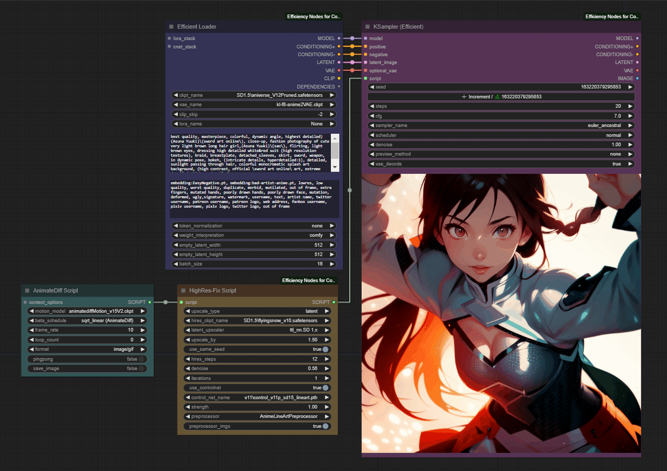Click the Efficiency Nodes badge above KSampler
This screenshot has height=471, width=667.
tap(612, 17)
